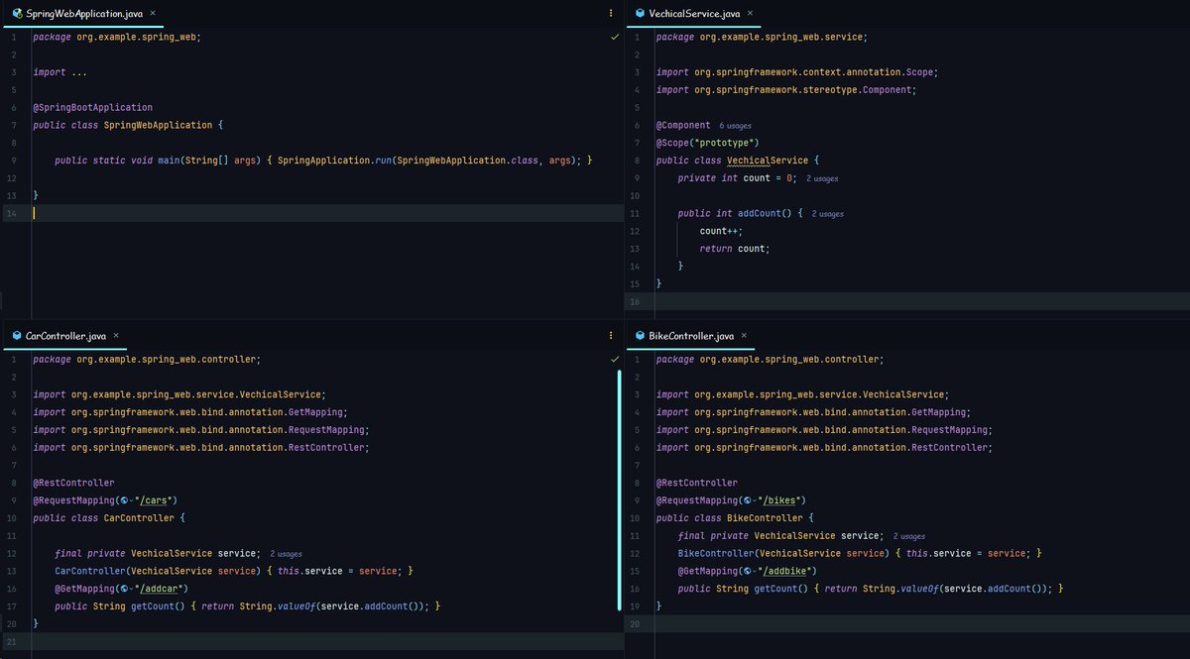
Task: Click the CarController editor vertical scrollbar
Action: tap(619, 490)
